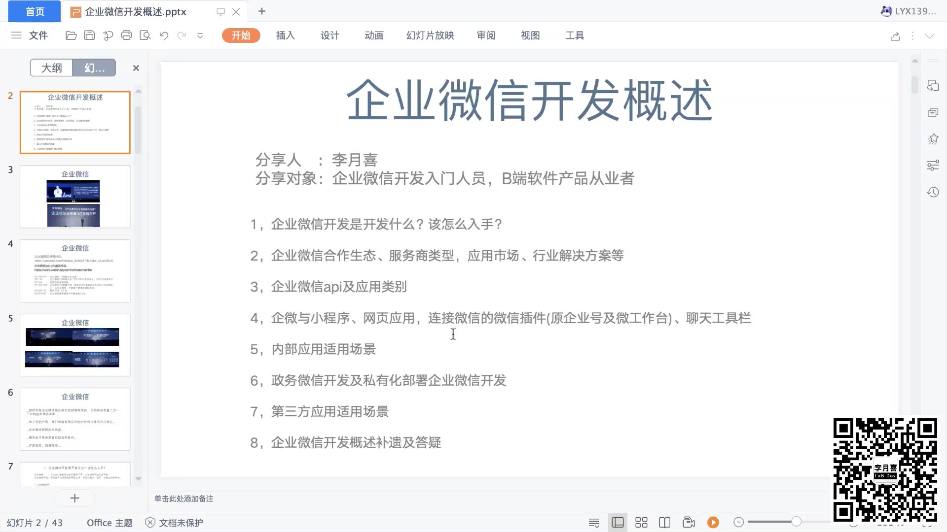
Task: Click the 幻灯片放映 slideshow tab
Action: click(x=429, y=35)
